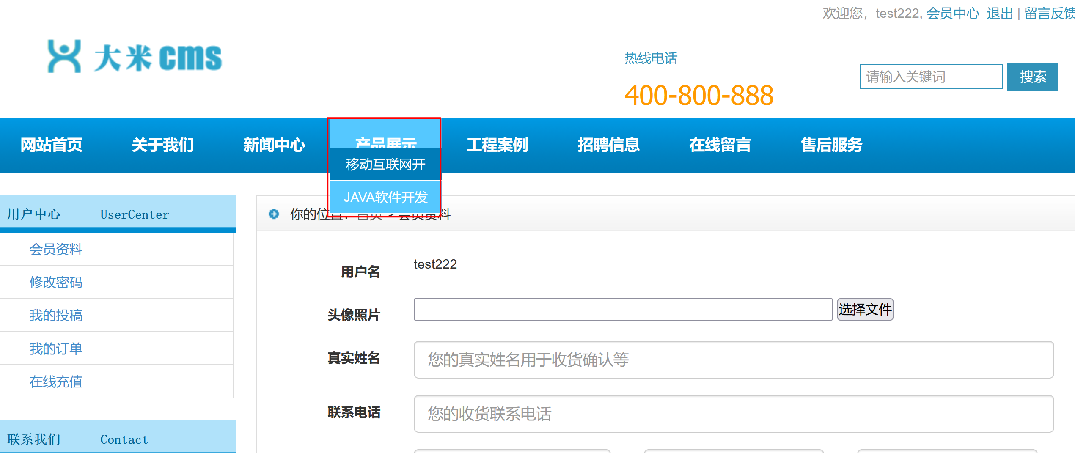Viewport: 1075px width, 453px height.
Task: Visit the 关于我们 page
Action: (162, 144)
